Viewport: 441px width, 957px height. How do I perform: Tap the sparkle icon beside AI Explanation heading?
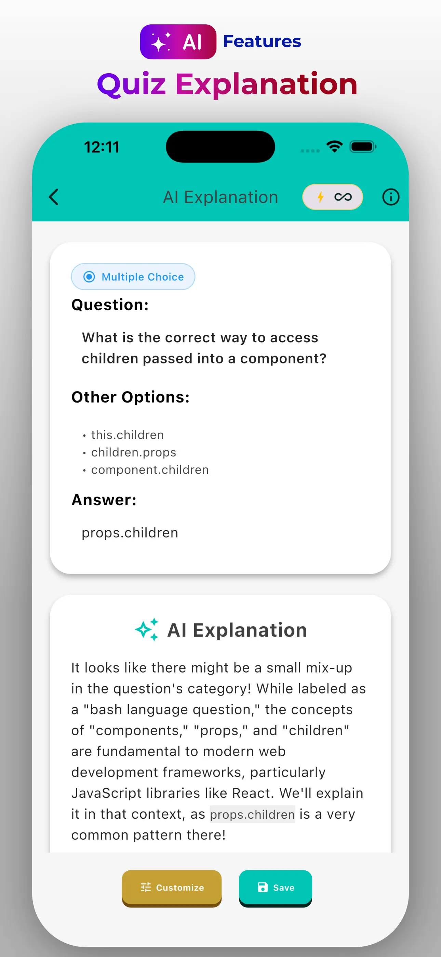click(147, 629)
